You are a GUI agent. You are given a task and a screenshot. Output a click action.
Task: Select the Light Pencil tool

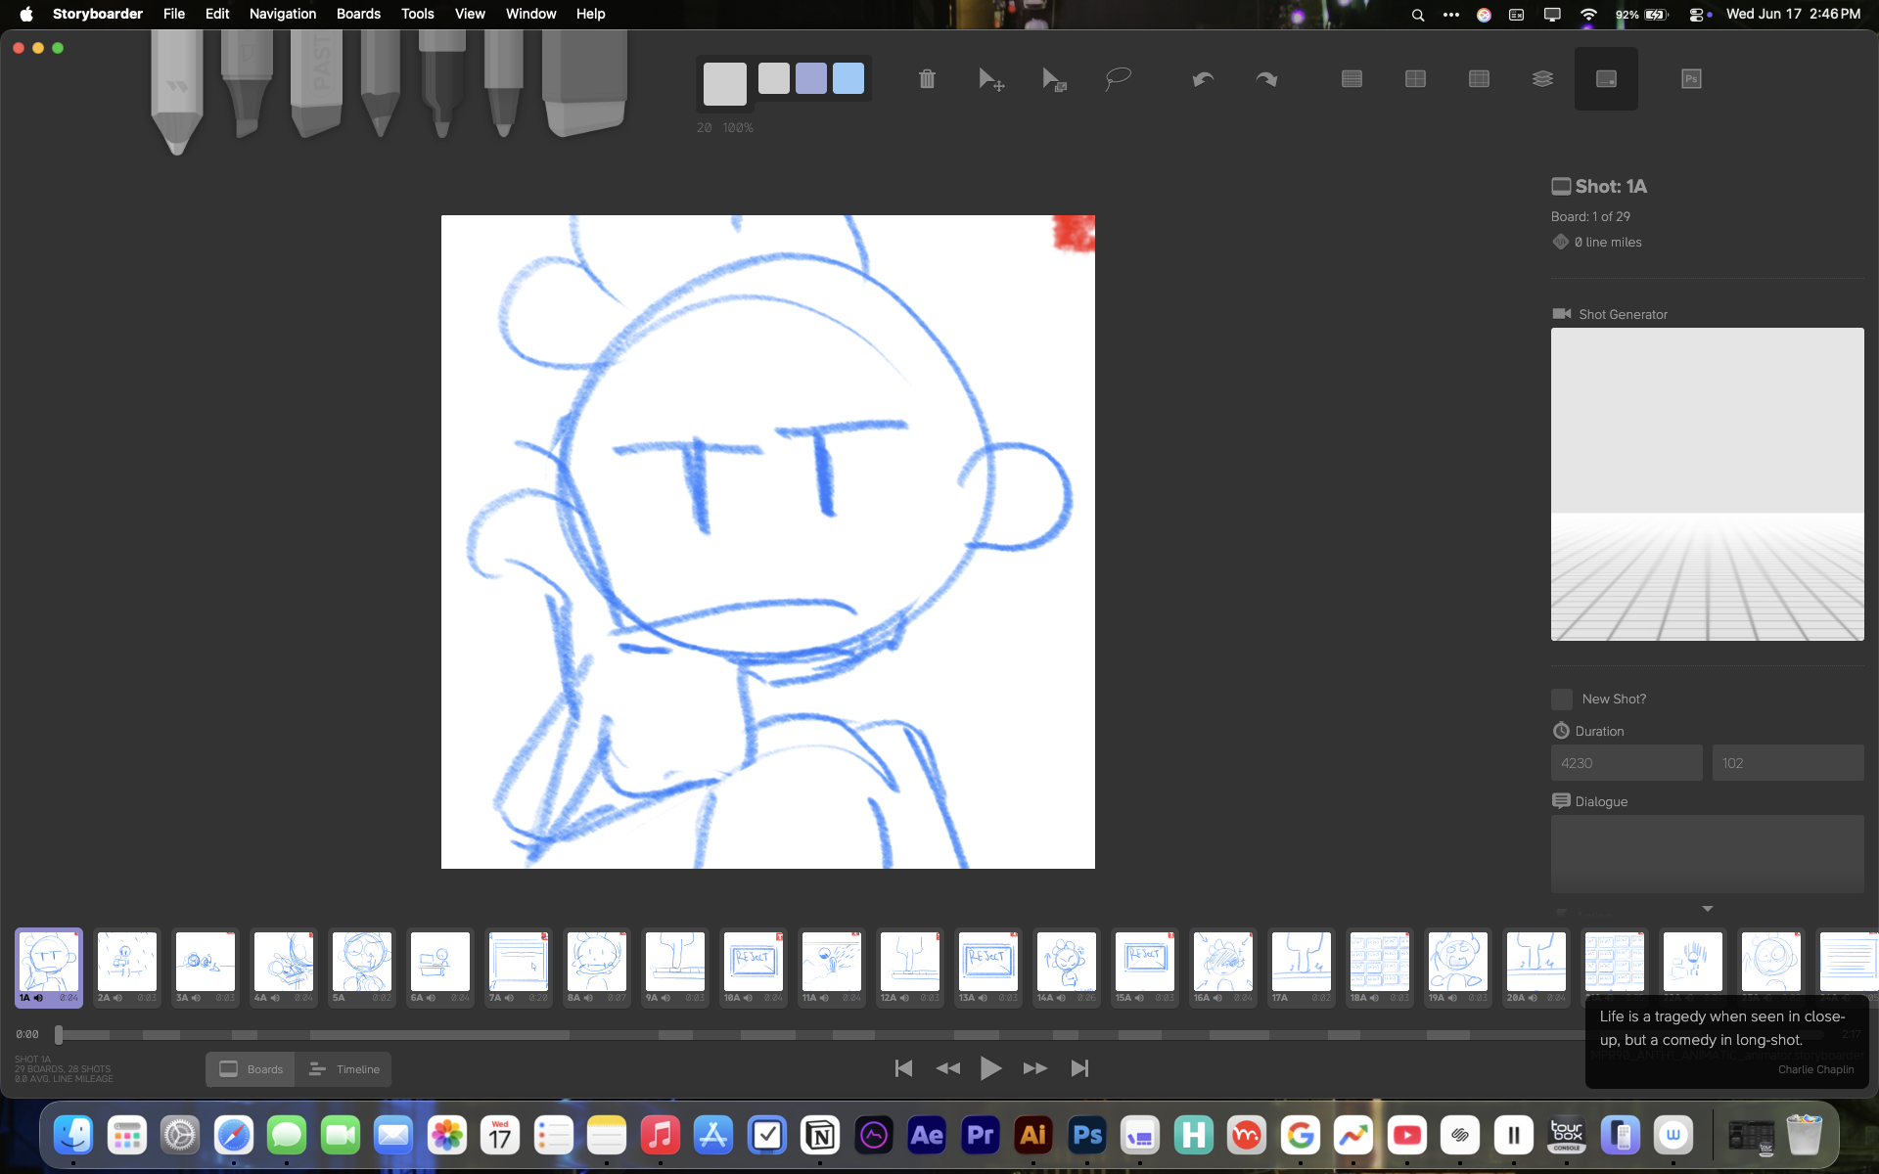[177, 91]
